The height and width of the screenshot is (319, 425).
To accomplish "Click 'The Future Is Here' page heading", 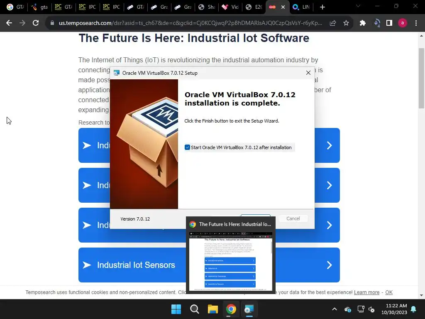I will coord(194,38).
